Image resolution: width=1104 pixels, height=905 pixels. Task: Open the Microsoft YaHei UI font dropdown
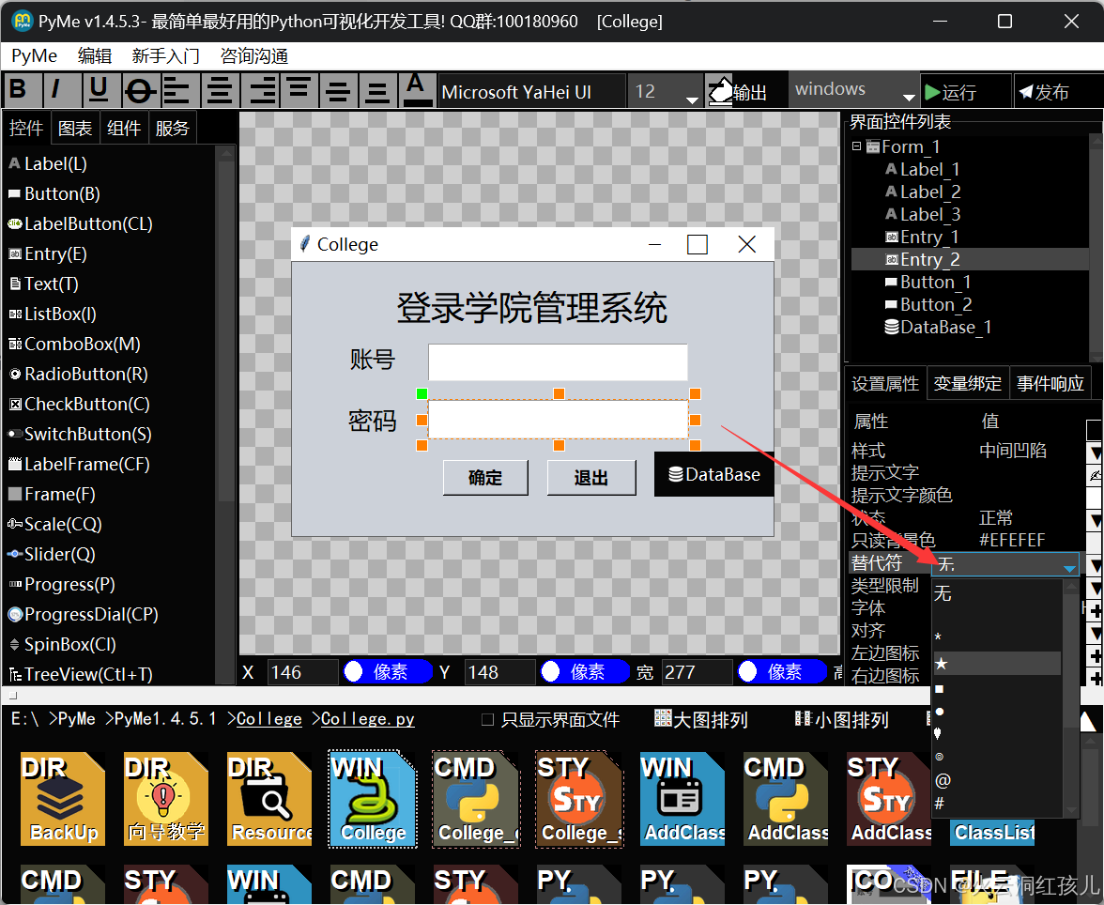pos(531,92)
